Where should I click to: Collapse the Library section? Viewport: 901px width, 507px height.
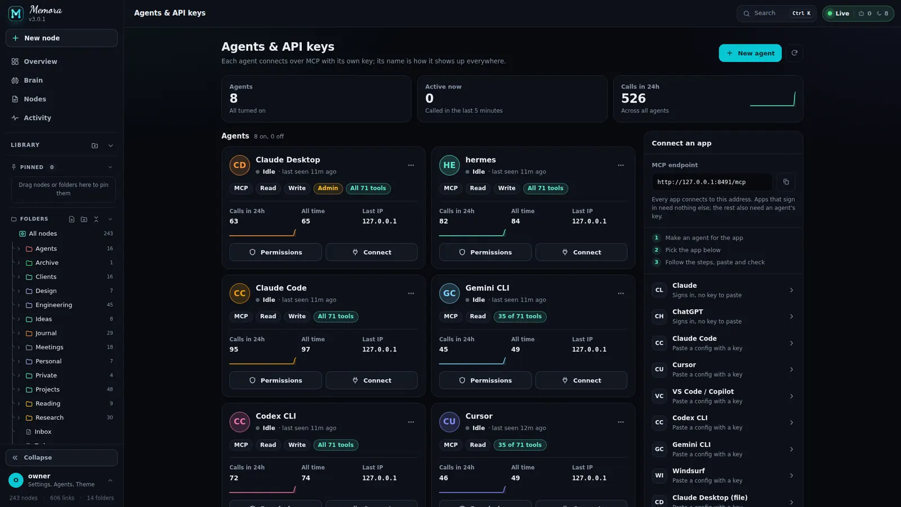(110, 145)
